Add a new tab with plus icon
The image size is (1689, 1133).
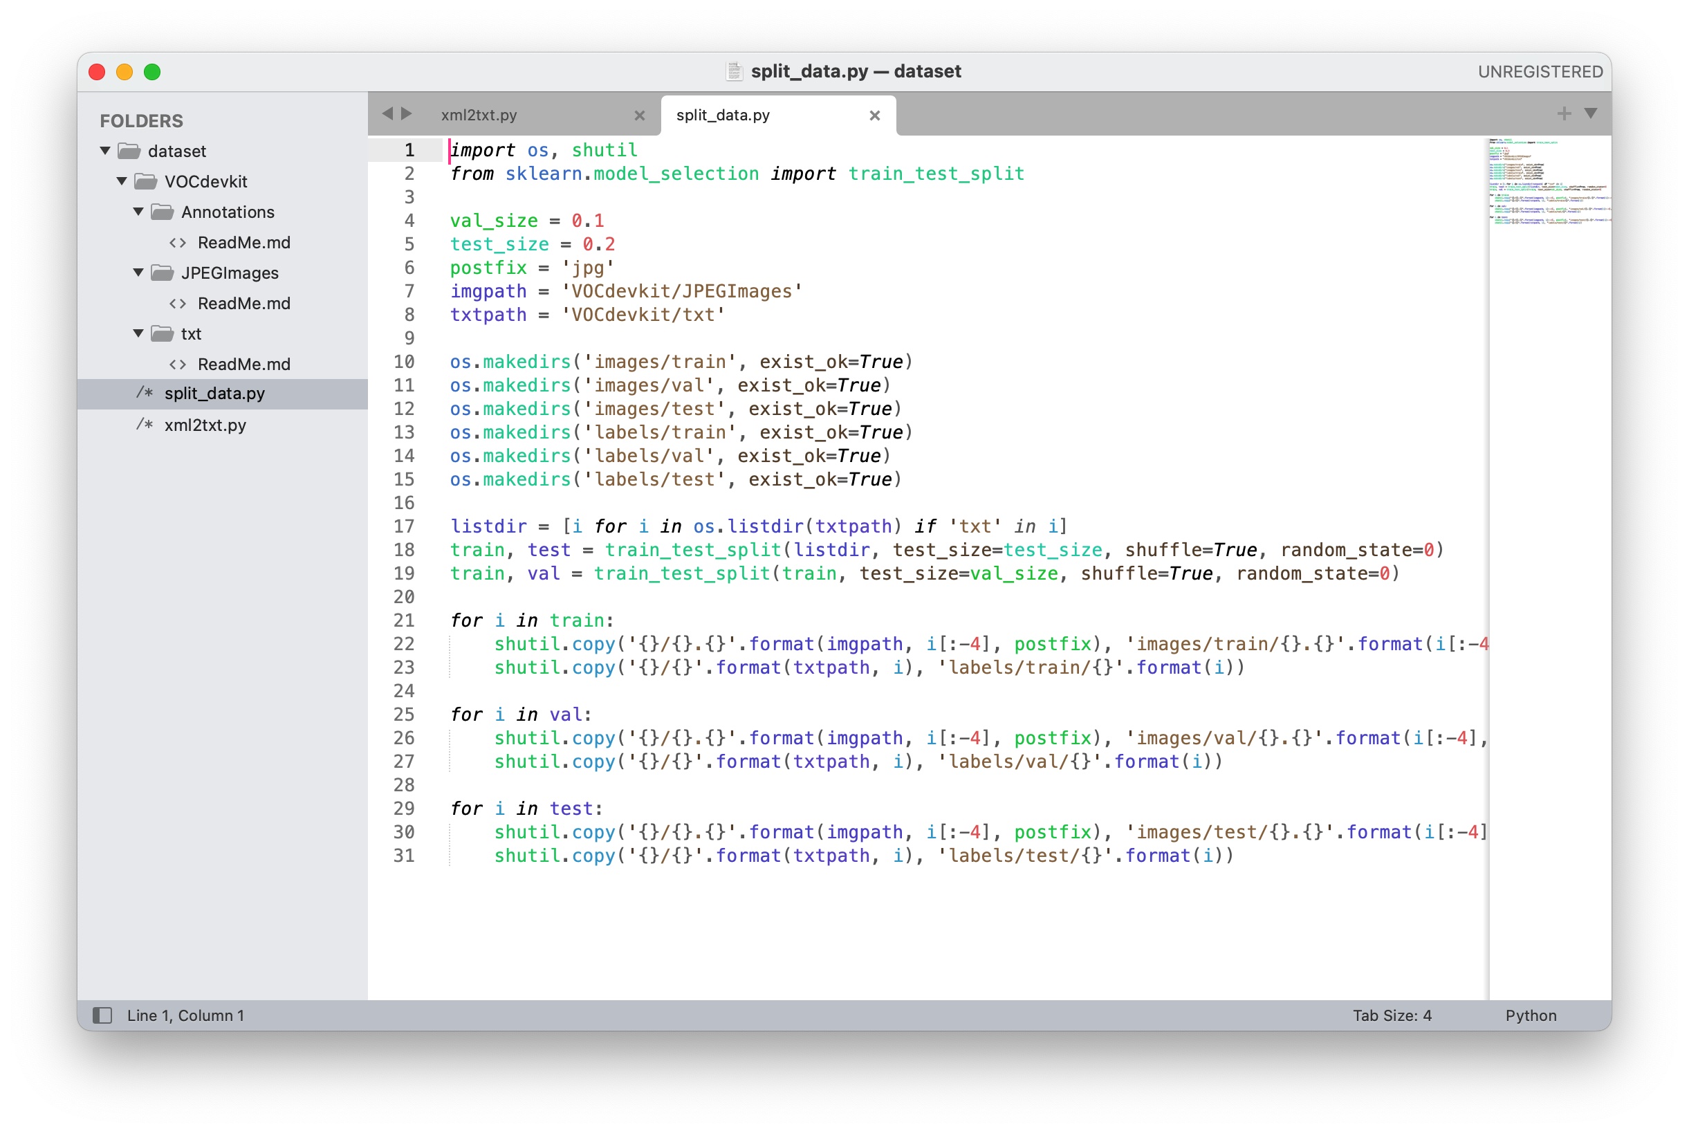point(1563,113)
